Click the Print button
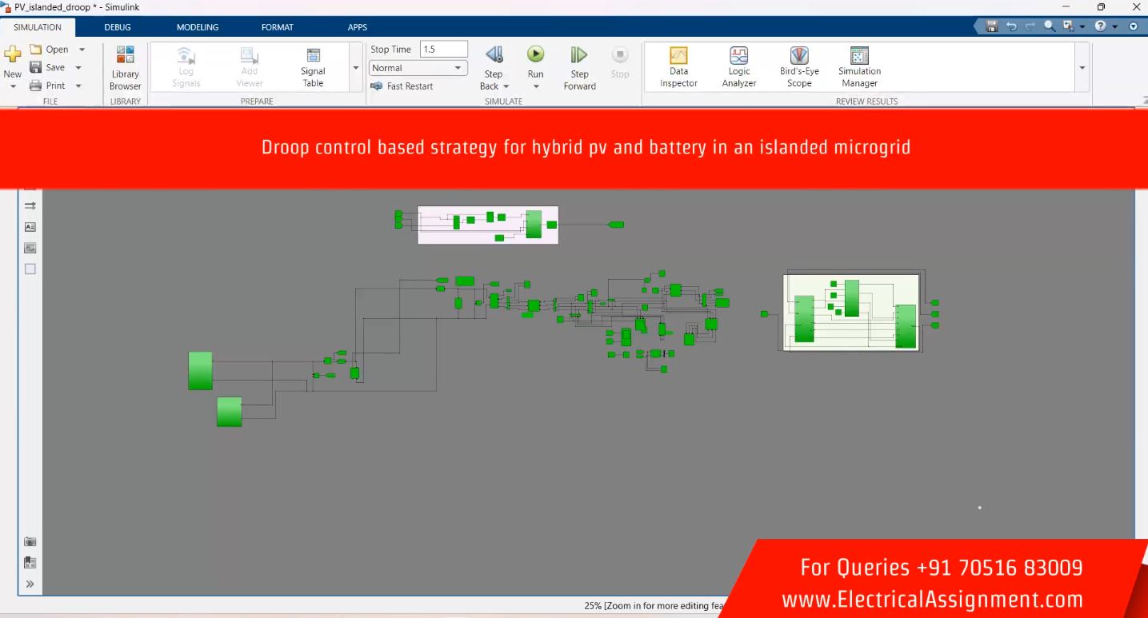 click(x=49, y=86)
